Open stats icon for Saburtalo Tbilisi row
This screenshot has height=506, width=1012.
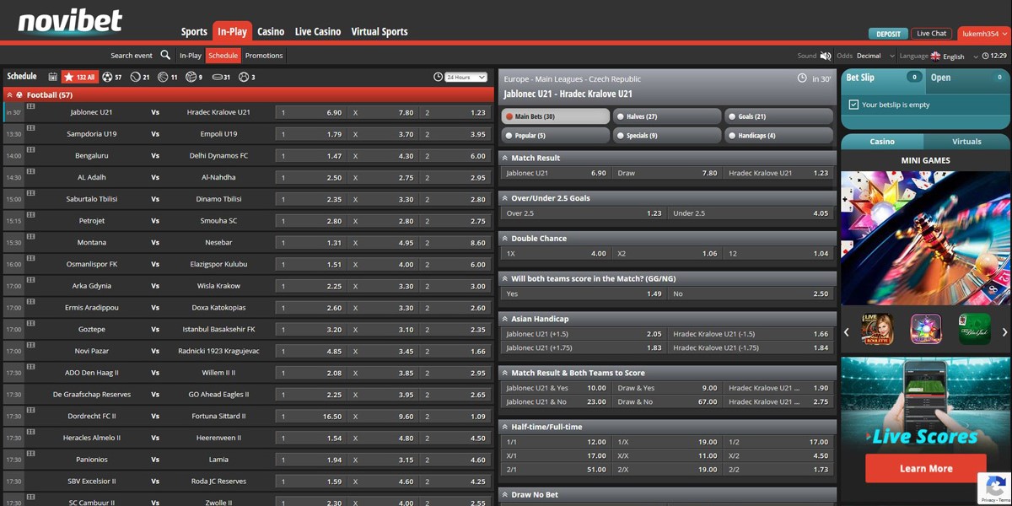(31, 194)
